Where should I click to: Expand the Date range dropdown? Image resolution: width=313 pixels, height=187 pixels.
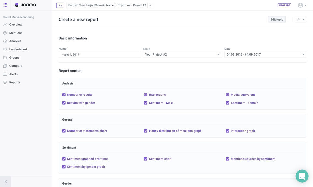(265, 54)
